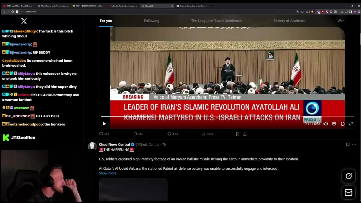Open more options menu on Chud post

coord(354,144)
